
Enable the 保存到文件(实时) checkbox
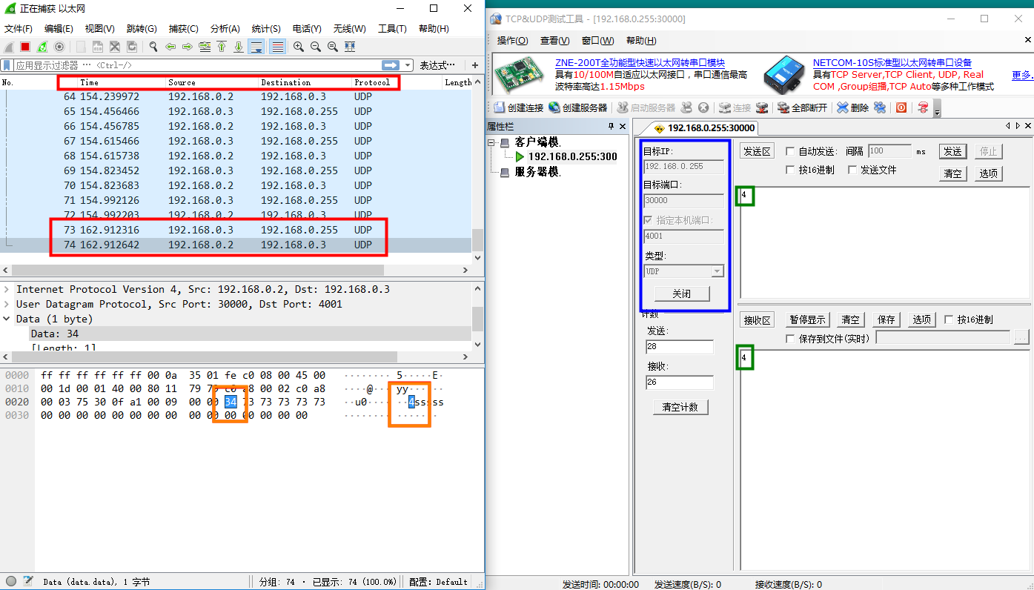[x=790, y=339]
